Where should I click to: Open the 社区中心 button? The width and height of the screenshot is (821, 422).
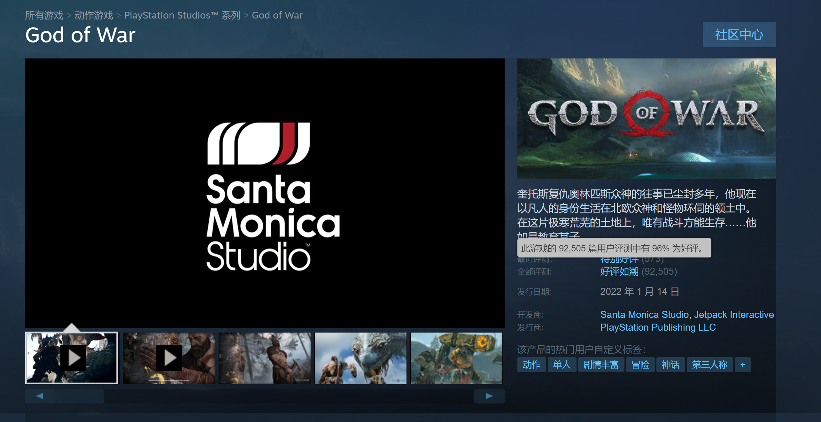tap(739, 35)
